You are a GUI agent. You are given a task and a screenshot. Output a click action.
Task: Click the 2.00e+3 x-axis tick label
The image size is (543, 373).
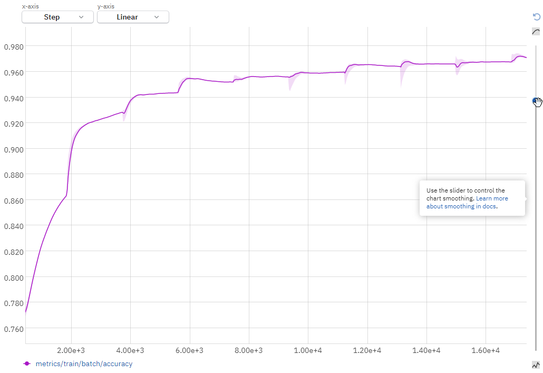(71, 350)
